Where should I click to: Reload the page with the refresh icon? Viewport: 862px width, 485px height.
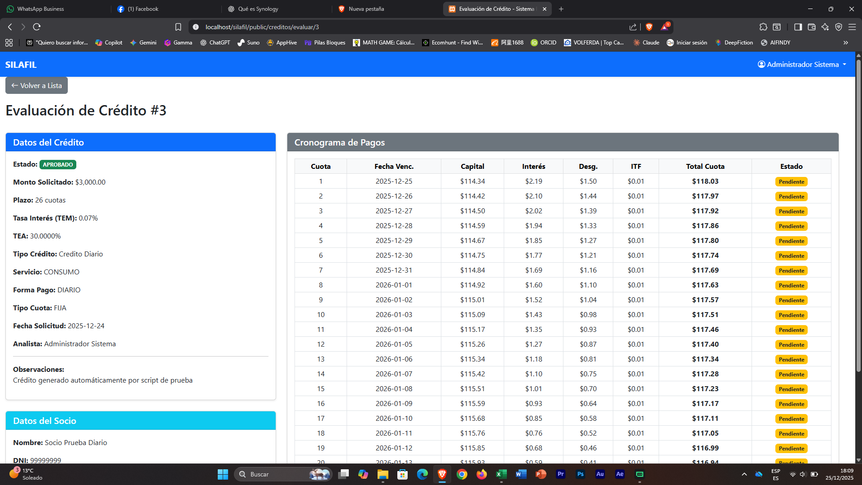(x=37, y=27)
